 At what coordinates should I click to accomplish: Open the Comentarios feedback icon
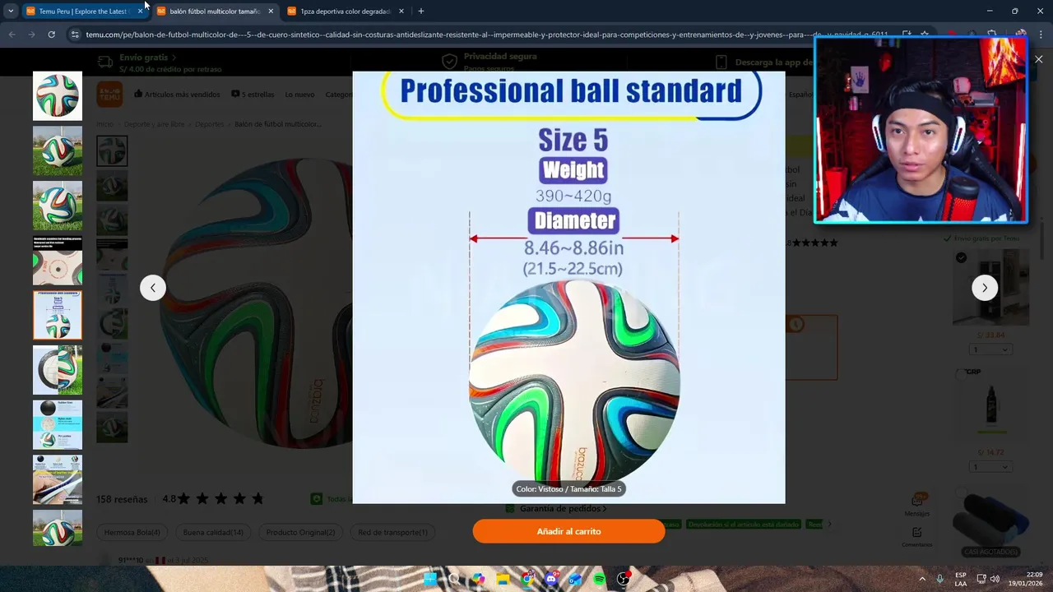click(917, 537)
